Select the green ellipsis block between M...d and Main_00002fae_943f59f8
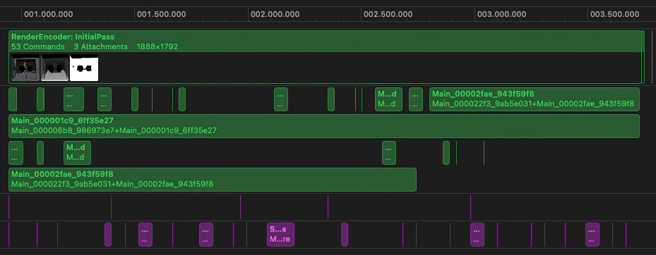Viewport: 656px width, 255px height. point(416,99)
